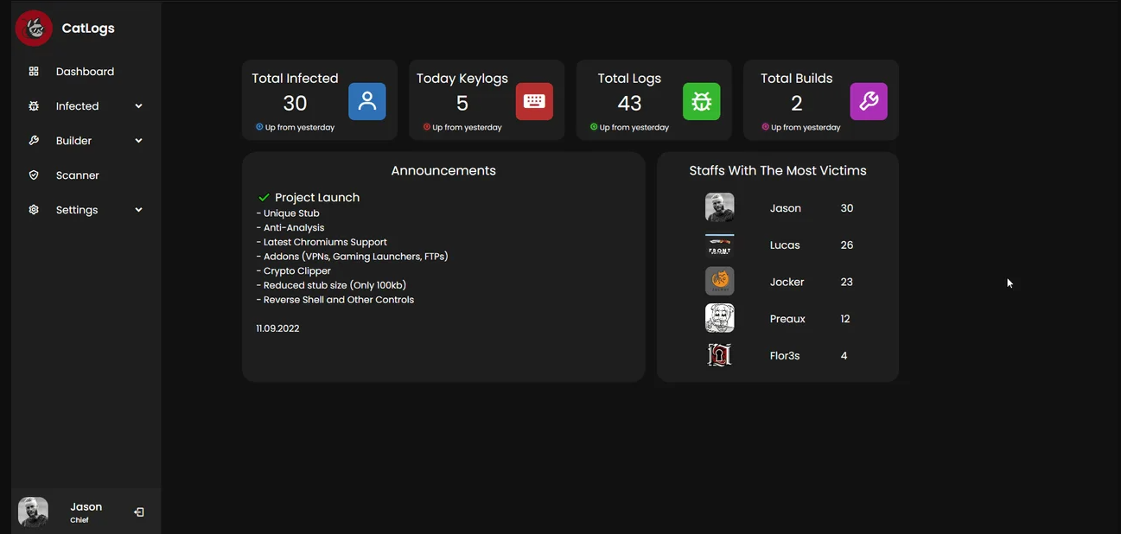Click the green bug icon on Total Logs
This screenshot has height=534, width=1121.
click(701, 101)
